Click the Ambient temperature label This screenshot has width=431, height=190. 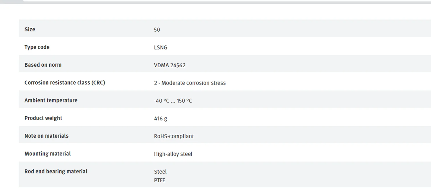[51, 100]
